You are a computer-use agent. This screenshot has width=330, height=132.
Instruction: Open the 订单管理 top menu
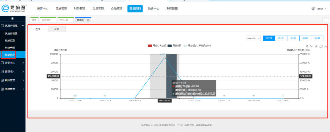(61, 9)
